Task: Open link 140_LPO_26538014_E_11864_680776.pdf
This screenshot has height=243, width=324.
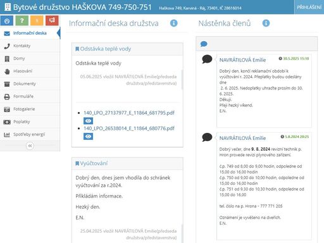Action: tap(129, 128)
